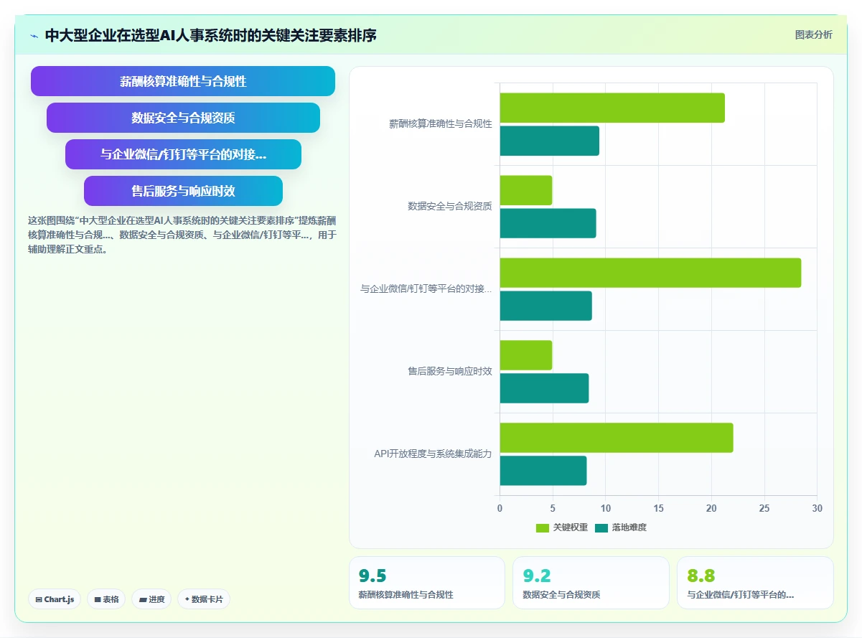The height and width of the screenshot is (638, 862).
Task: Select the 数据安全与合规资质 gradient pill
Action: pos(183,118)
